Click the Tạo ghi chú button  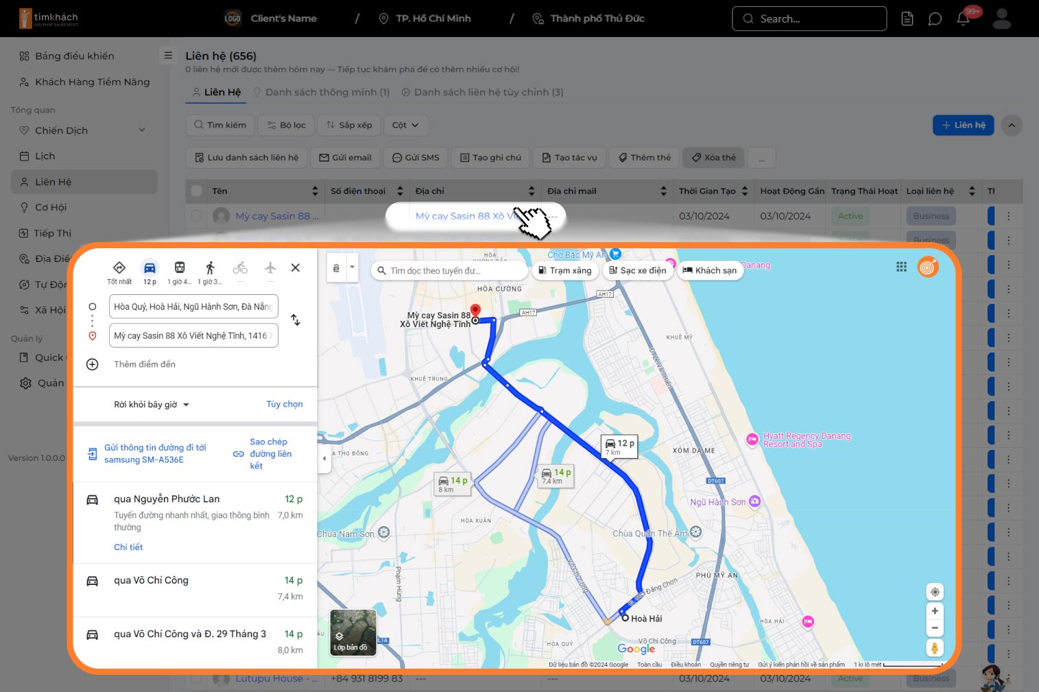pyautogui.click(x=490, y=158)
